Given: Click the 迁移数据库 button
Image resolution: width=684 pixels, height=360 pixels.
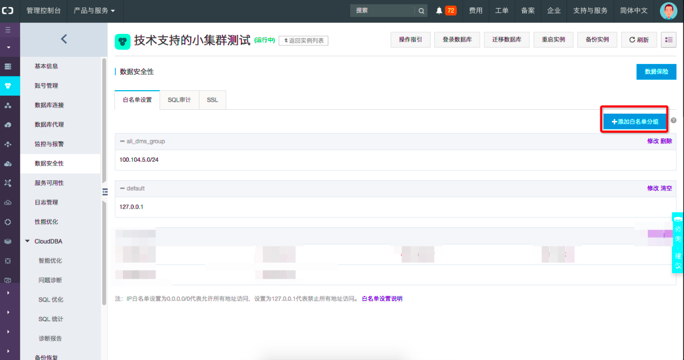Looking at the screenshot, I should coord(506,40).
